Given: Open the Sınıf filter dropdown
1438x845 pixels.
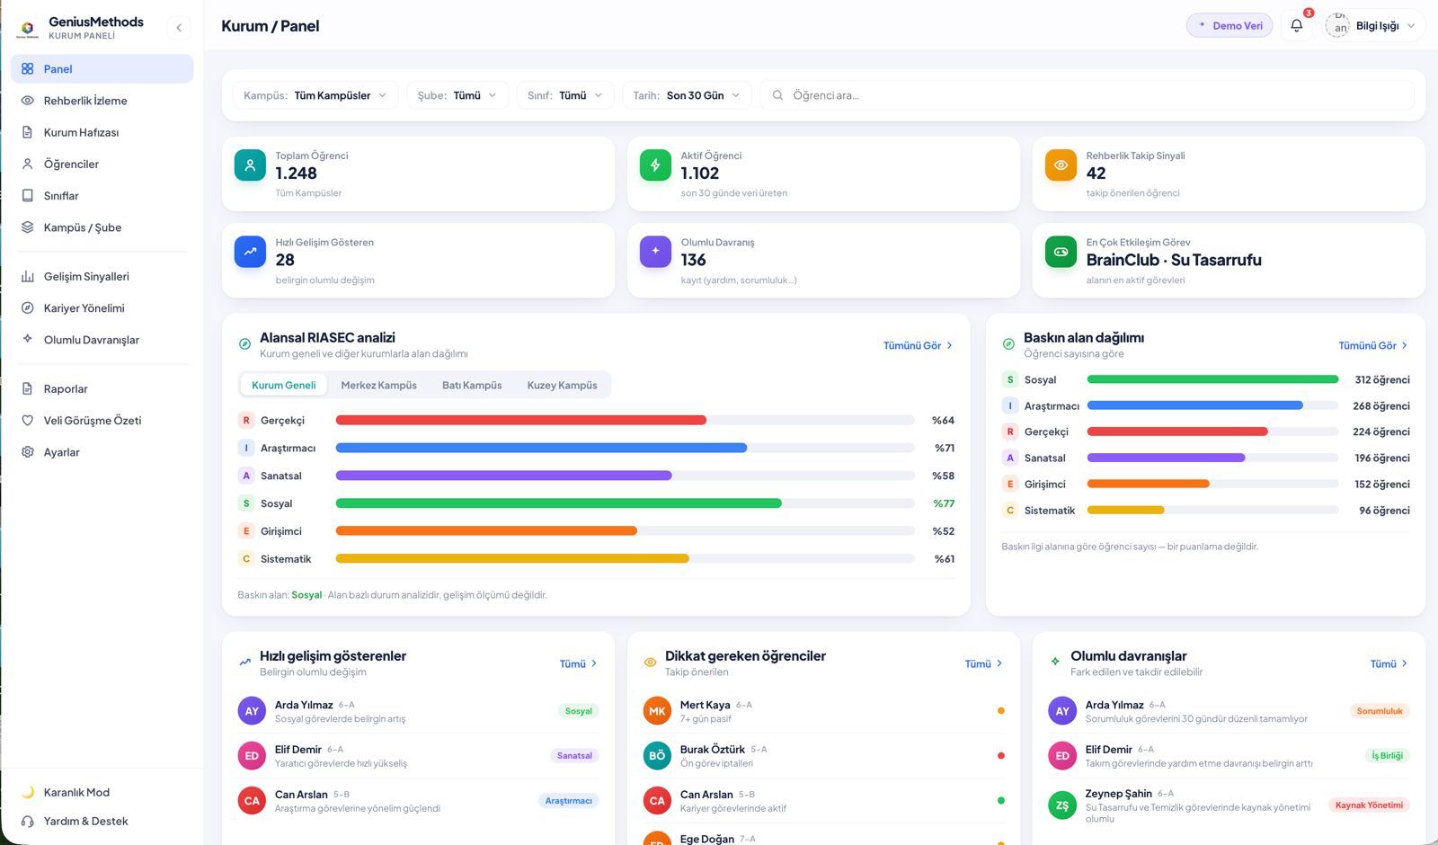Looking at the screenshot, I should click(565, 95).
